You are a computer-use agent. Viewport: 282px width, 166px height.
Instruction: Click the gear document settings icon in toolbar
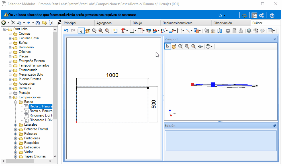click(x=207, y=31)
